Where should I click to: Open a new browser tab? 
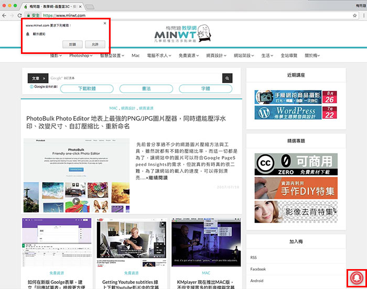click(90, 7)
